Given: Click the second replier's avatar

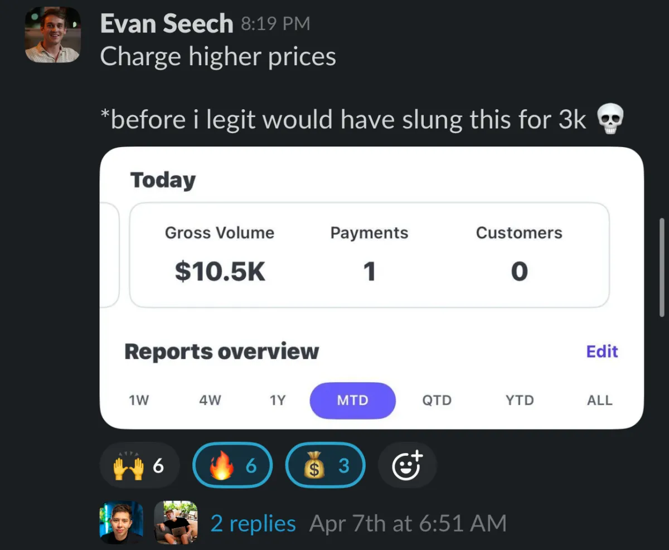Looking at the screenshot, I should tap(176, 523).
